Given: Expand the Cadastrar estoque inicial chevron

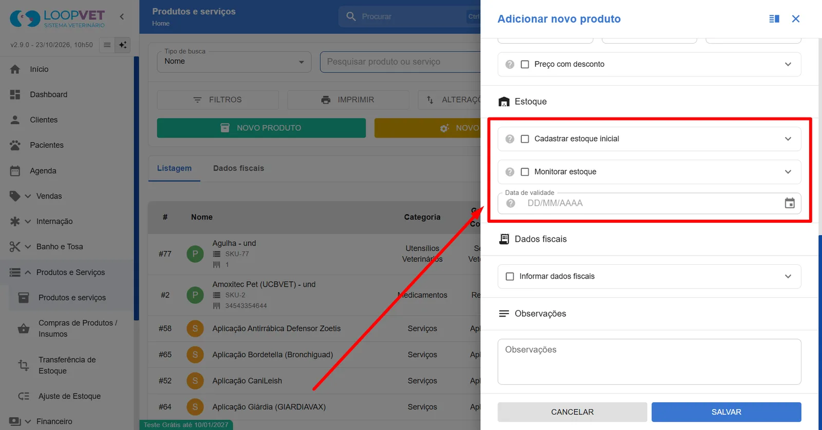Looking at the screenshot, I should click(x=788, y=139).
